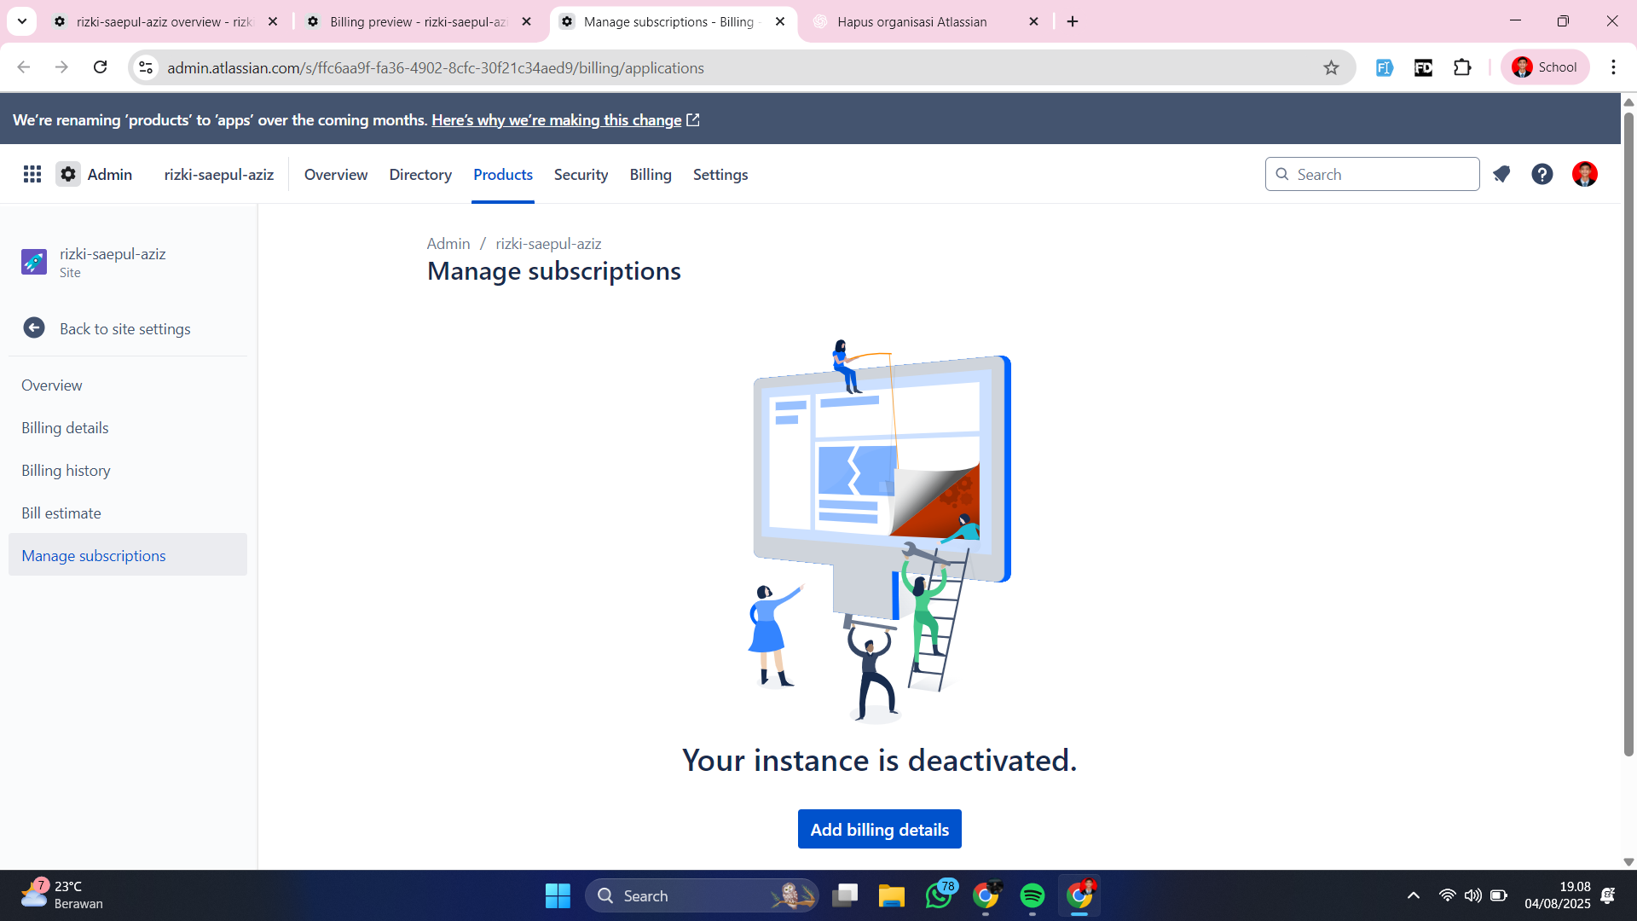Click the Admin breadcrumb link
Image resolution: width=1637 pixels, height=921 pixels.
click(x=448, y=243)
